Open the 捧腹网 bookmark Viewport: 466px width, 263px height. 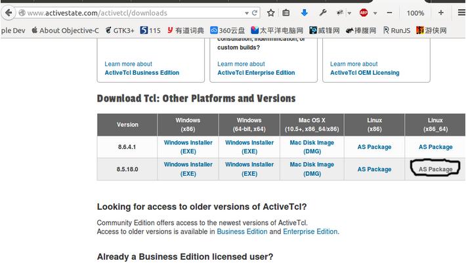(x=361, y=30)
